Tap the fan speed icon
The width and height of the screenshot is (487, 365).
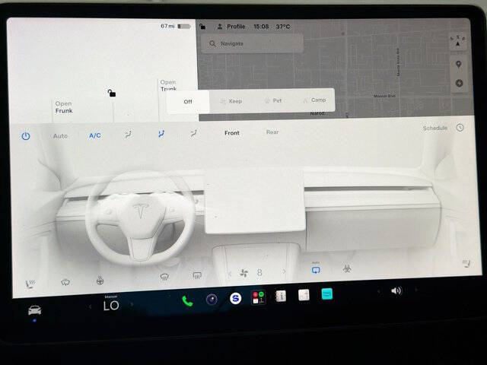[244, 273]
